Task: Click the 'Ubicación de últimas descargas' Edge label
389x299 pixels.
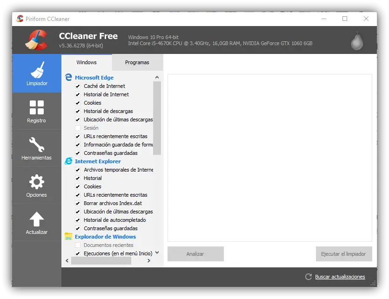Action: 118,120
